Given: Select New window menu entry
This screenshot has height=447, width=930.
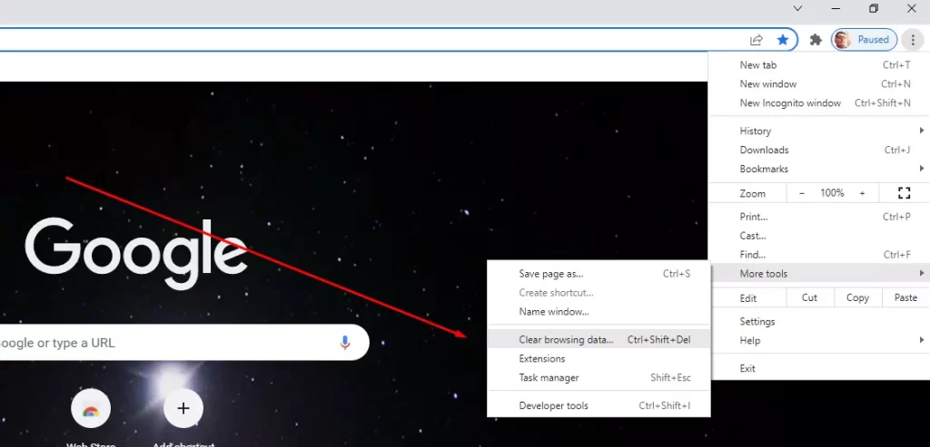Looking at the screenshot, I should pos(819,84).
